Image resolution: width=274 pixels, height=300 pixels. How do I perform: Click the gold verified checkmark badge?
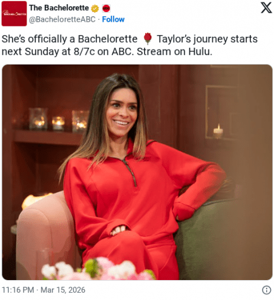[x=95, y=8]
